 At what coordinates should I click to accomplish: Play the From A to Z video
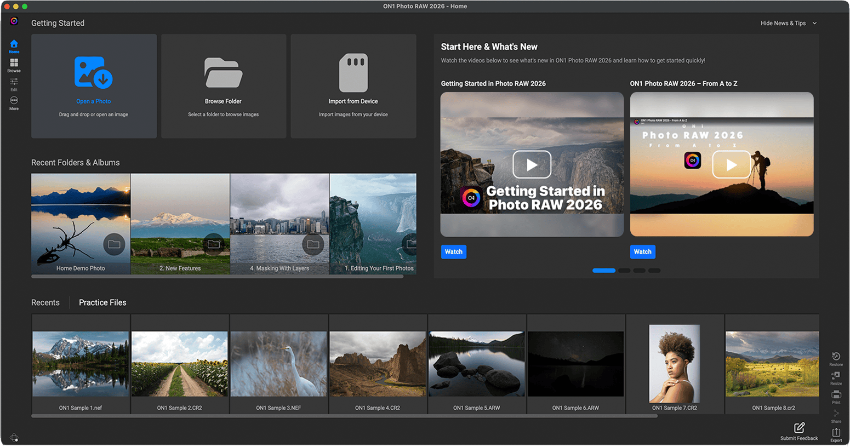[x=732, y=164]
